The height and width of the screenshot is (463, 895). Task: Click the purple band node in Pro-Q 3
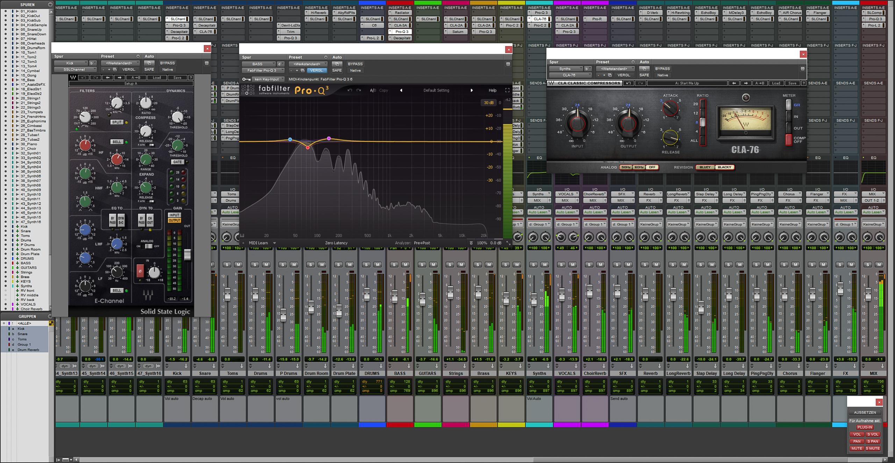click(329, 139)
